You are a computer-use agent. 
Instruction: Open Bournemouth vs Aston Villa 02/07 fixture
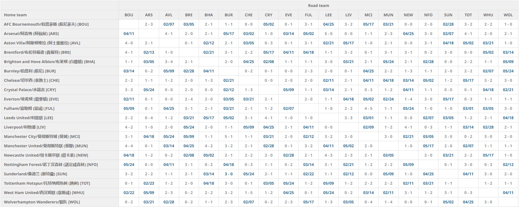point(169,24)
